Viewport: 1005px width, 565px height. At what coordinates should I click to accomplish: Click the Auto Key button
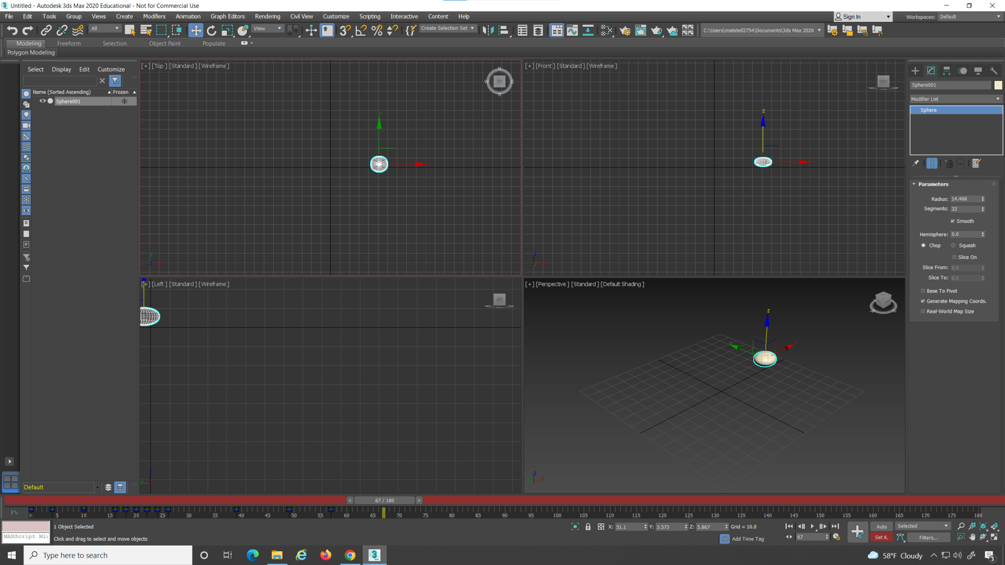click(x=881, y=526)
